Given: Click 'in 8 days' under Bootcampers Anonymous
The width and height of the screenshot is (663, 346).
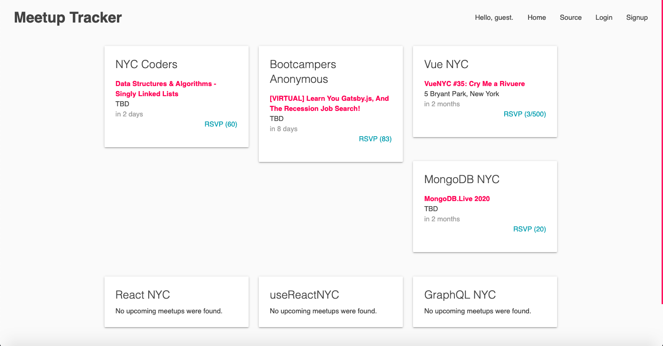Looking at the screenshot, I should [284, 129].
